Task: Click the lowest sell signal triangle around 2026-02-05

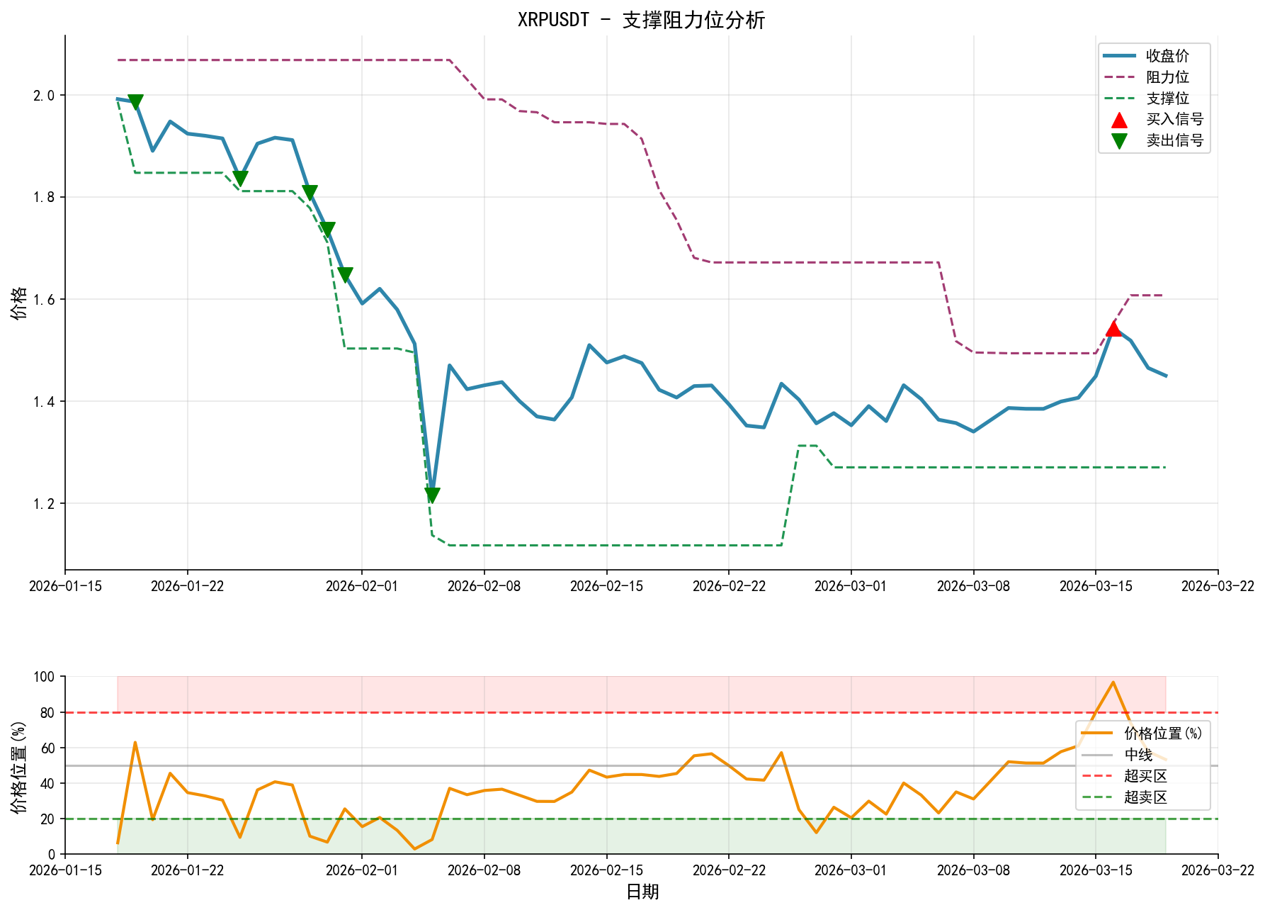Action: pyautogui.click(x=431, y=492)
